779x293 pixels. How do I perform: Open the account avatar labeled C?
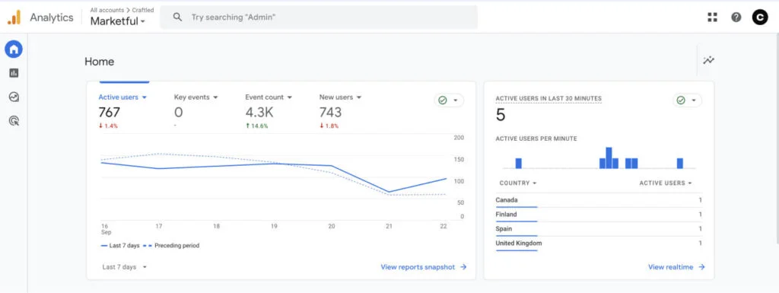tap(760, 18)
